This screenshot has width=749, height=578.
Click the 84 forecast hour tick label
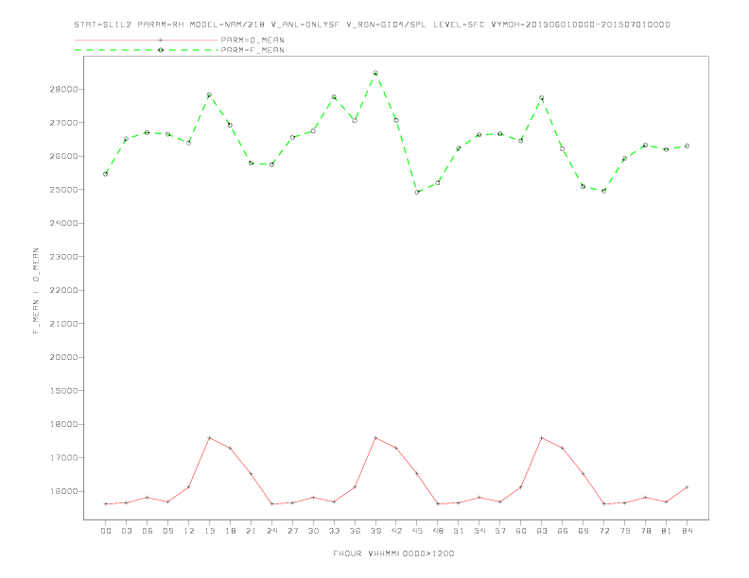687,531
